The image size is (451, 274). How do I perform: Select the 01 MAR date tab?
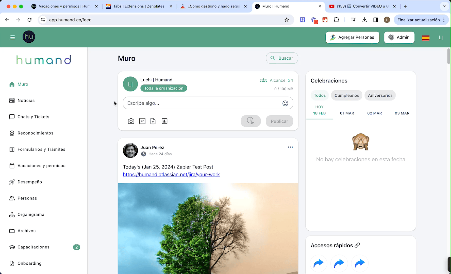347,113
